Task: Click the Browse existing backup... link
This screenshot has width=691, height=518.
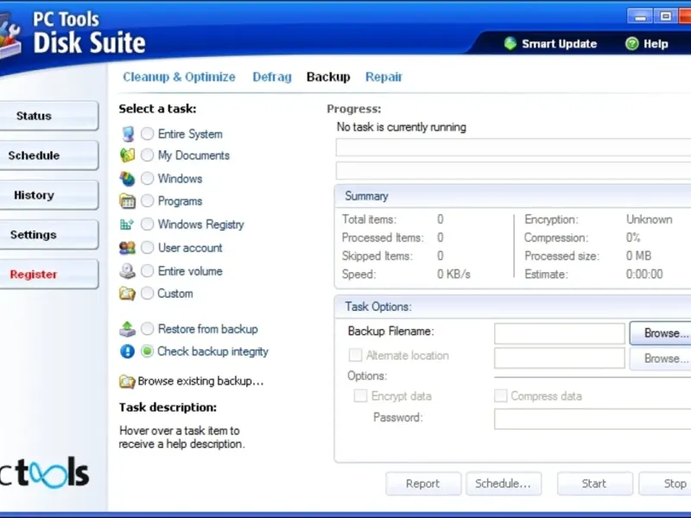Action: tap(200, 381)
